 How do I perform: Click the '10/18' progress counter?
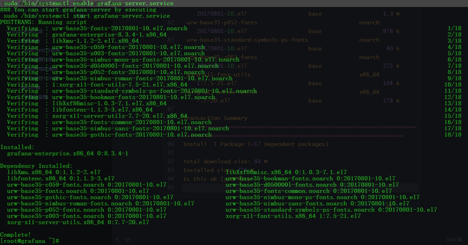point(453,84)
